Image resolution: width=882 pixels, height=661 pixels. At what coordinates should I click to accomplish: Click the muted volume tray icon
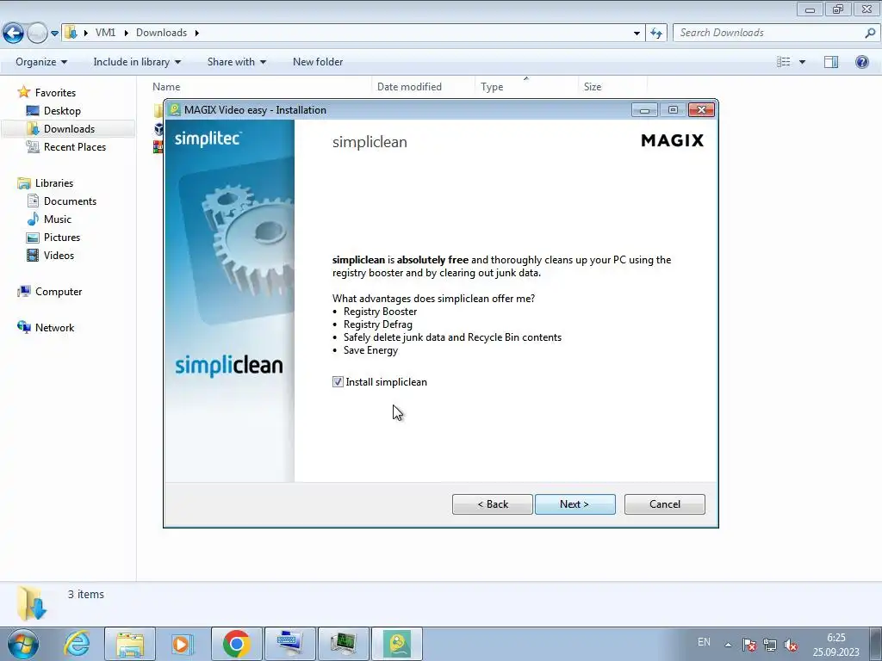(x=791, y=645)
